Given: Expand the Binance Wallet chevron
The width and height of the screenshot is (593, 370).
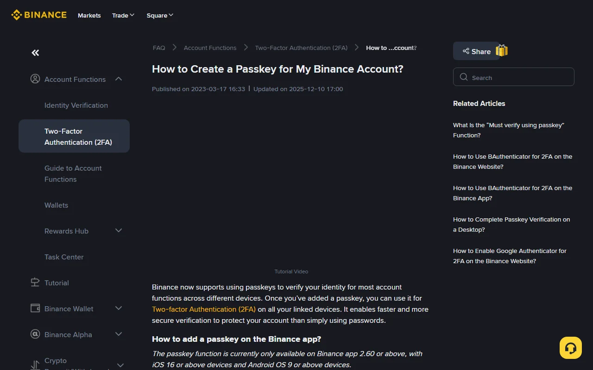Looking at the screenshot, I should coord(119,308).
